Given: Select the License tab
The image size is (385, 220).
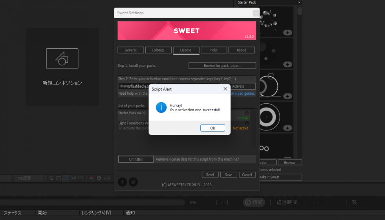Looking at the screenshot, I should 186,50.
